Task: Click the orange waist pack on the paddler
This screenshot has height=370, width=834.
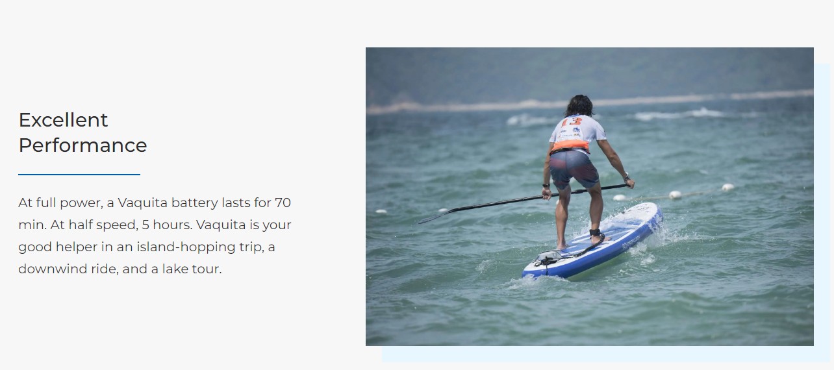Action: pos(570,146)
